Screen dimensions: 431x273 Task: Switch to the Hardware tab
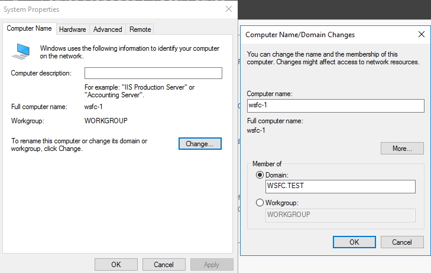(x=73, y=29)
